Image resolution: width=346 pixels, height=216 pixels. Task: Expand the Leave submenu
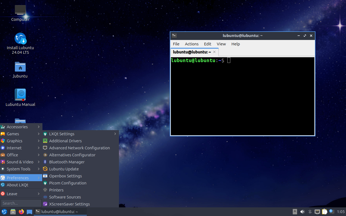[21, 194]
